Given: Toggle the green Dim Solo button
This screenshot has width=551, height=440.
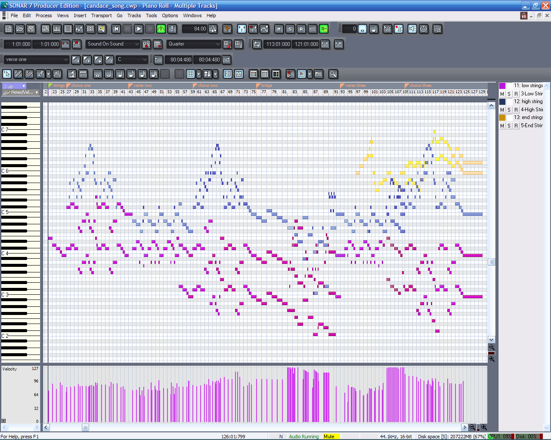Looking at the screenshot, I should click(x=324, y=29).
